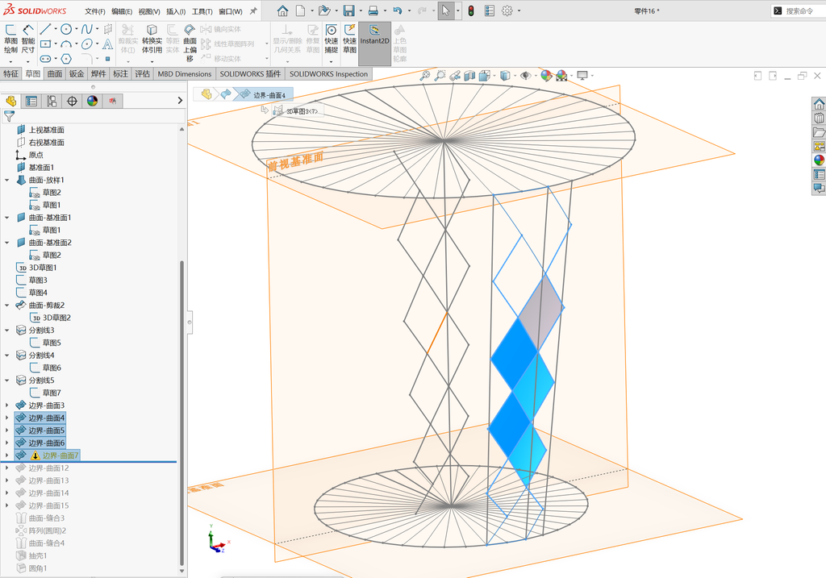Open the Appearances tab in task pane
The width and height of the screenshot is (826, 578).
click(x=820, y=160)
